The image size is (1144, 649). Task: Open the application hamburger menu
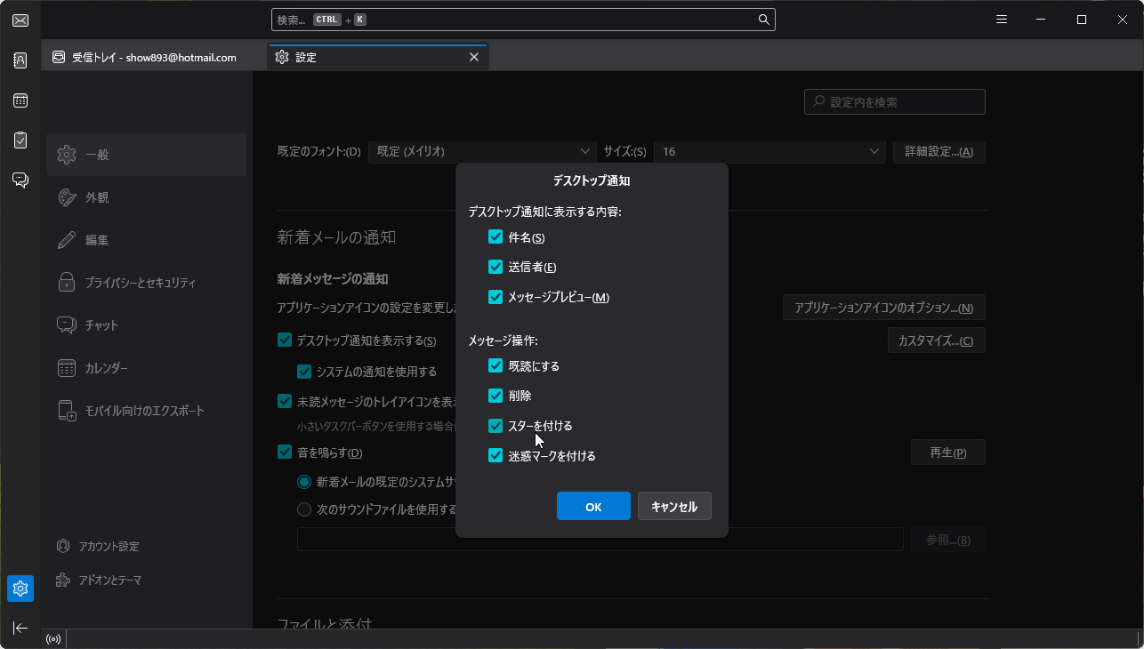pyautogui.click(x=1001, y=19)
